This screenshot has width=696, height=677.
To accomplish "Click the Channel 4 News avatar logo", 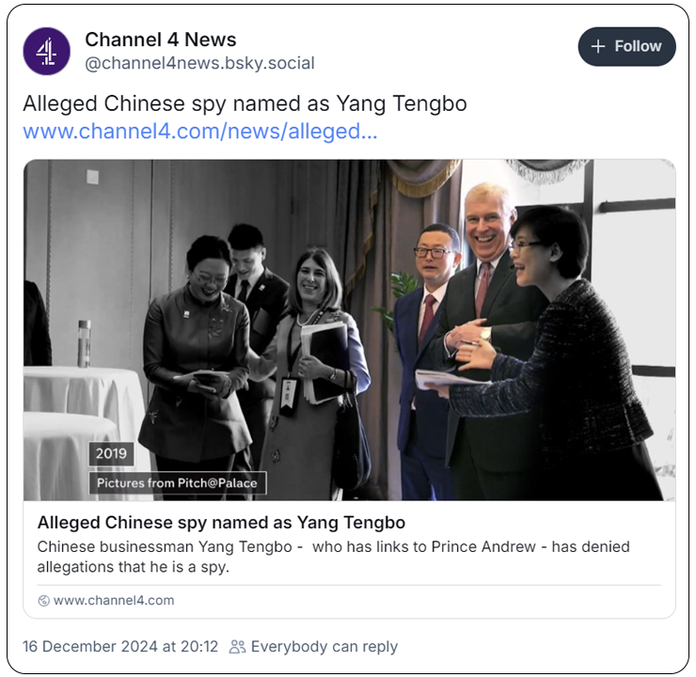I will click(x=47, y=51).
